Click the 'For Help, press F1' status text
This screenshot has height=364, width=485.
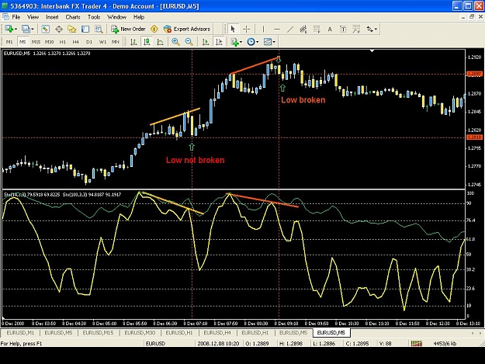pyautogui.click(x=21, y=343)
